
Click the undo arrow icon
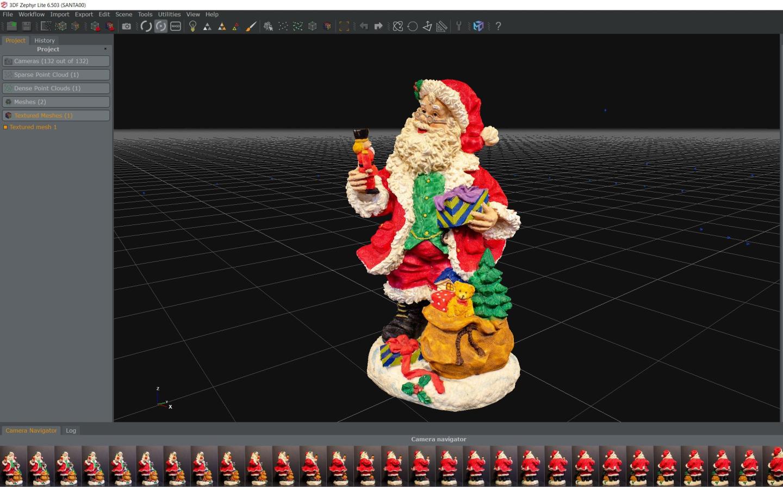[364, 26]
